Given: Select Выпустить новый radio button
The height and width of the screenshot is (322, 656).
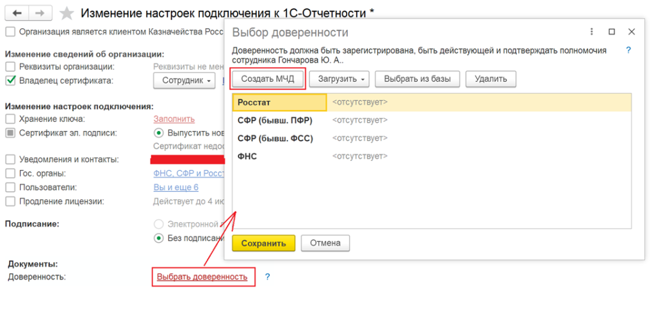Looking at the screenshot, I should tap(159, 133).
